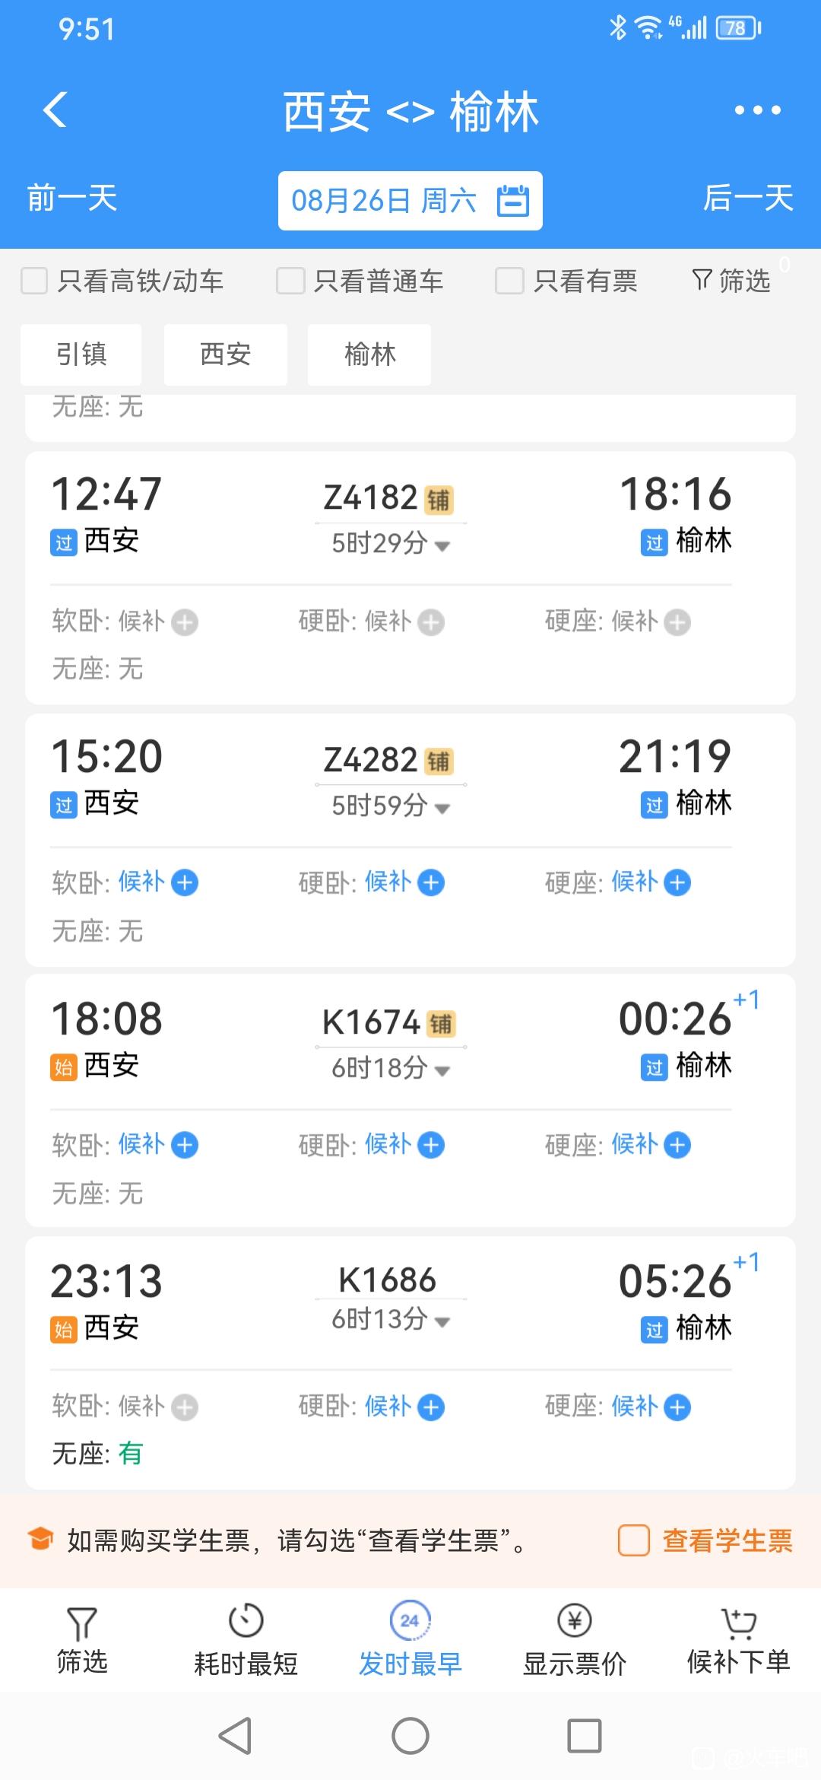The image size is (821, 1780).
Task: Tick the 只看有票 checkbox
Action: 509,281
